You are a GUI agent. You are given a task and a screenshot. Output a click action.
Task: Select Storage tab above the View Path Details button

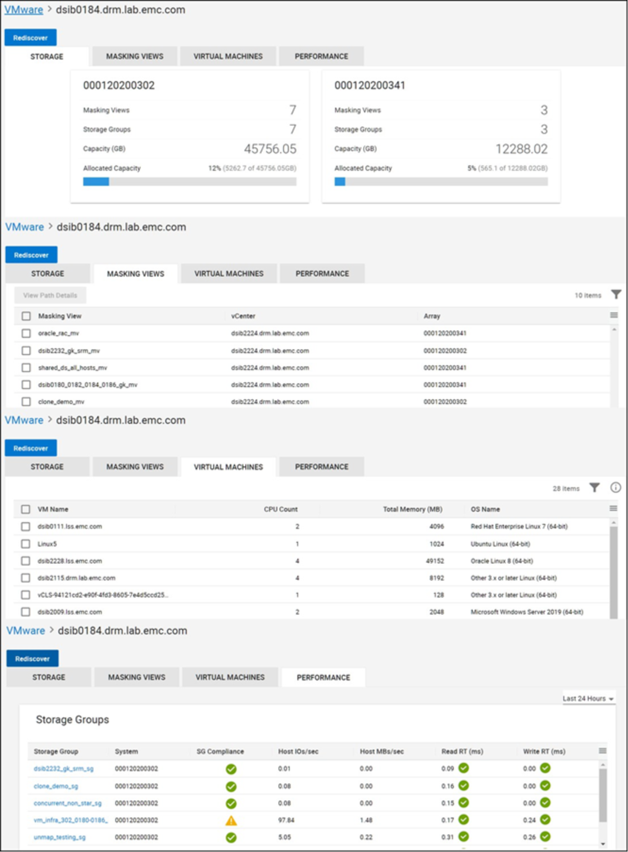pyautogui.click(x=48, y=273)
